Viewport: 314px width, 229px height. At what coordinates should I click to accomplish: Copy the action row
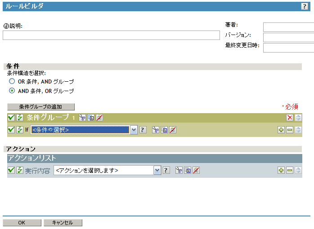click(x=188, y=170)
